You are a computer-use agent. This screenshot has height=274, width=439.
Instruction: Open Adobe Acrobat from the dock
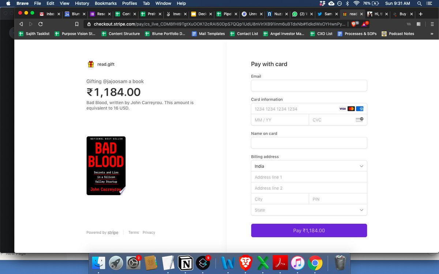(x=281, y=263)
